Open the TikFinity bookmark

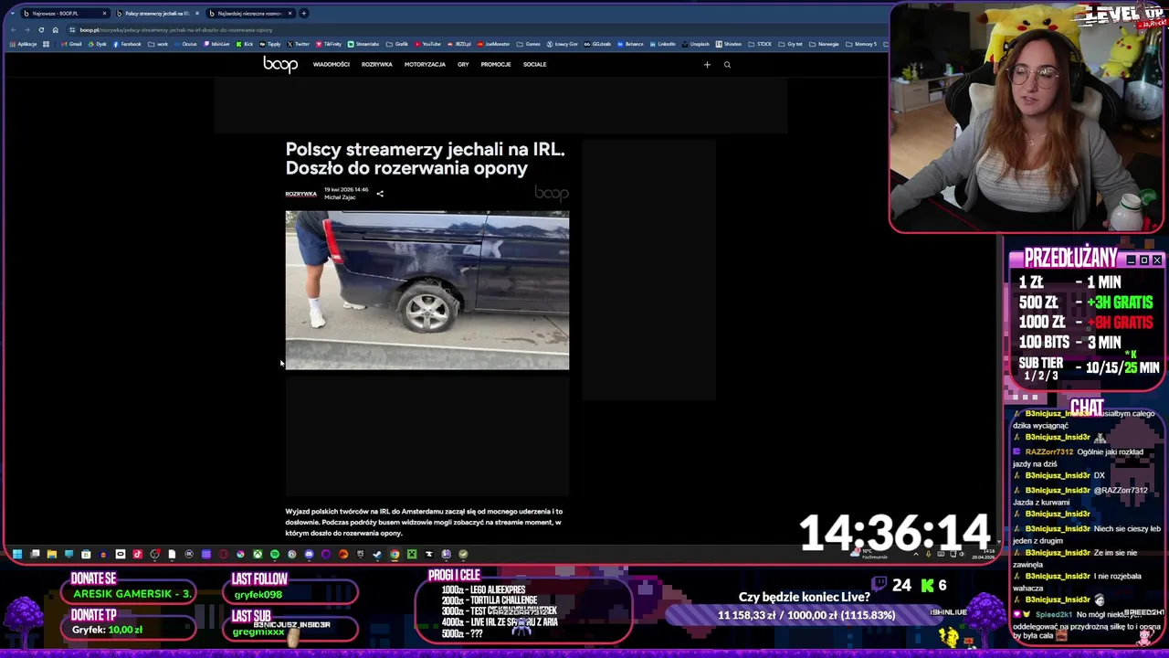click(x=329, y=44)
